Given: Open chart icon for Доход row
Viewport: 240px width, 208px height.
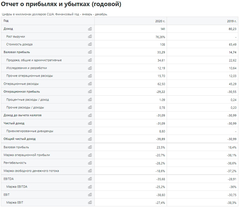Looking at the screenshot, I should [90, 29].
